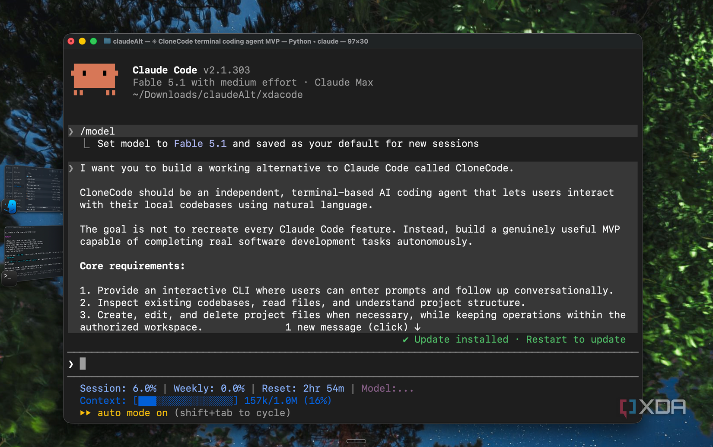Click the Context usage progress bar
The image size is (713, 447).
185,401
